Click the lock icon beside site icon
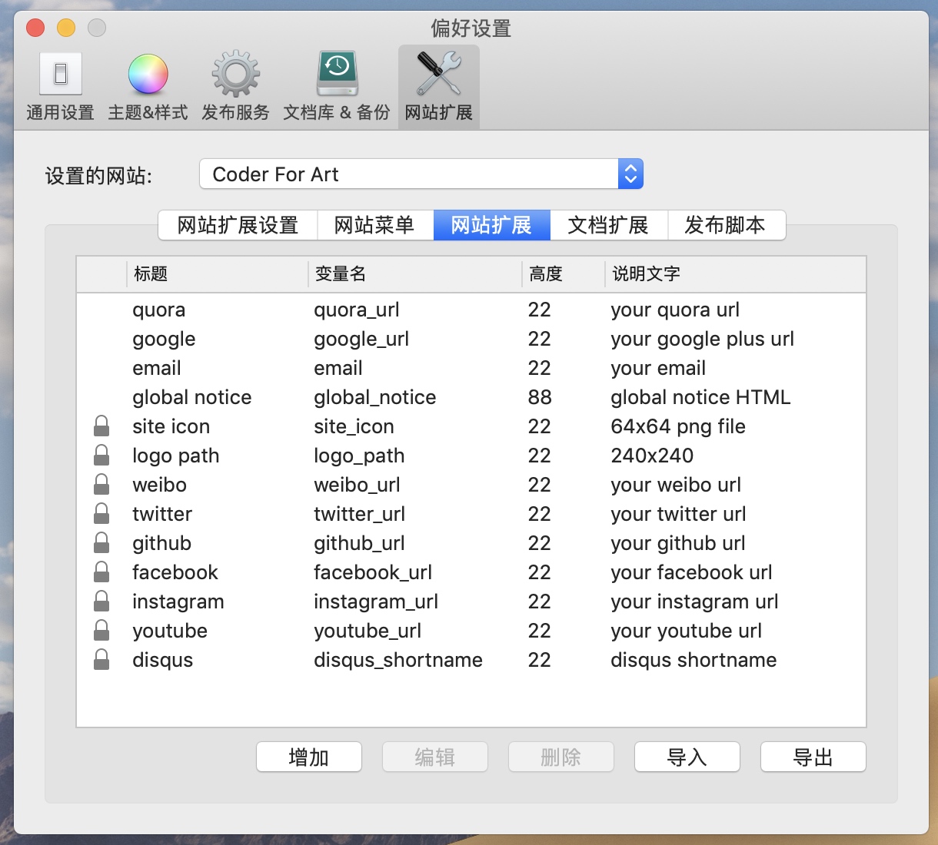 101,426
